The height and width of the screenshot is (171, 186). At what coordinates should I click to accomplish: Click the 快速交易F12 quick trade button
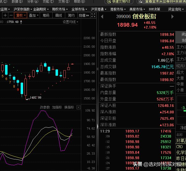pyautogui.click(x=119, y=2)
